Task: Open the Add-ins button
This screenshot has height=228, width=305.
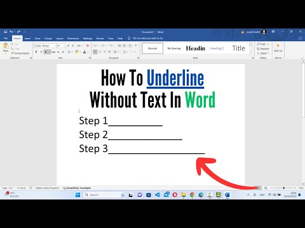Action: [278, 48]
